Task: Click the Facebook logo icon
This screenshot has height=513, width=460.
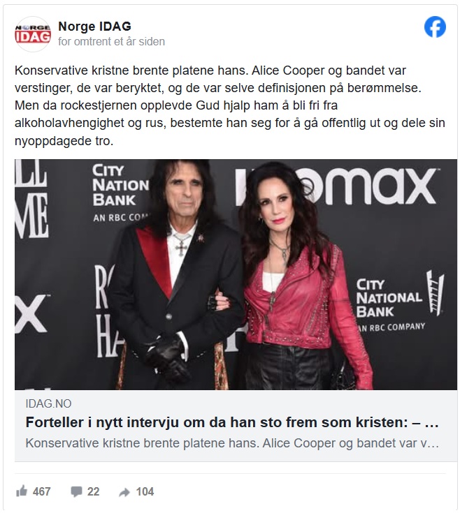Action: pyautogui.click(x=435, y=27)
